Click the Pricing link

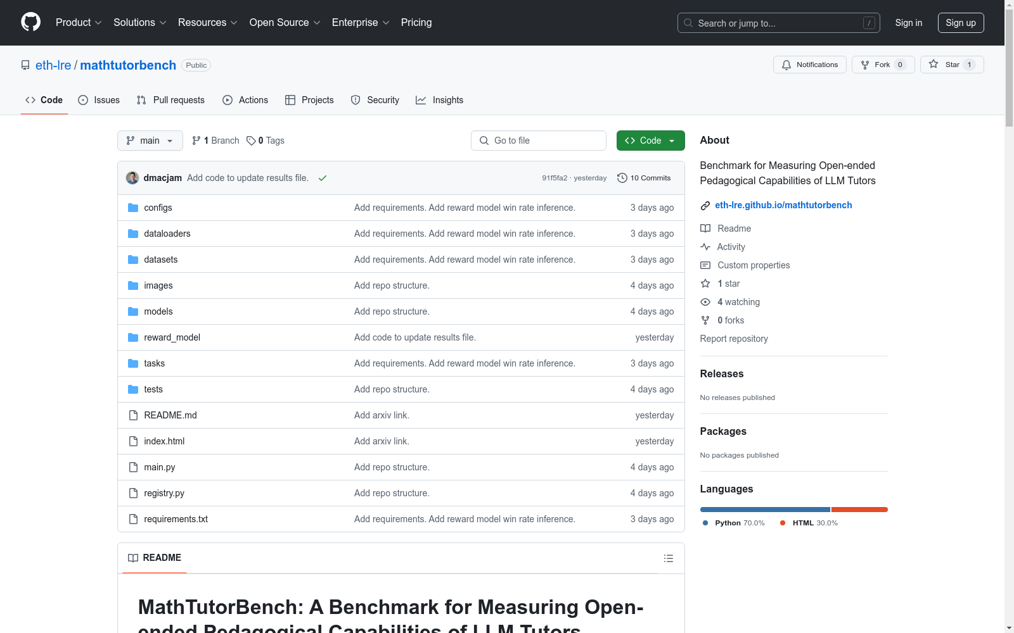416,22
